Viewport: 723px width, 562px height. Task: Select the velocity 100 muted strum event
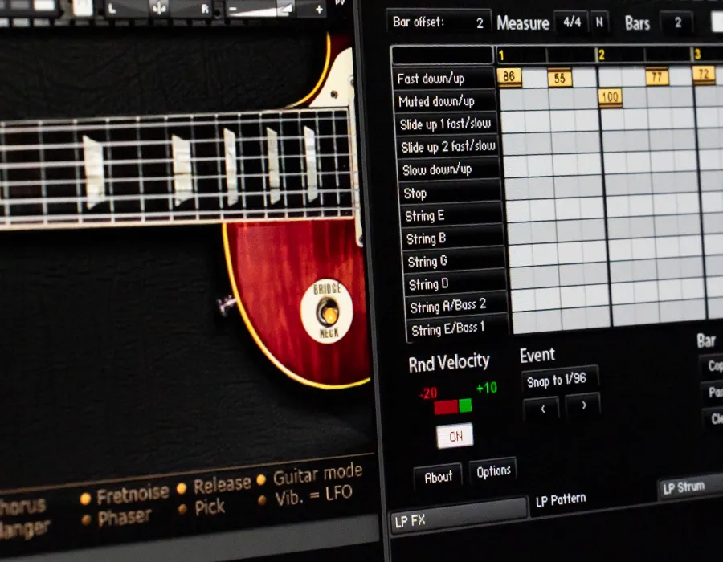[x=611, y=98]
